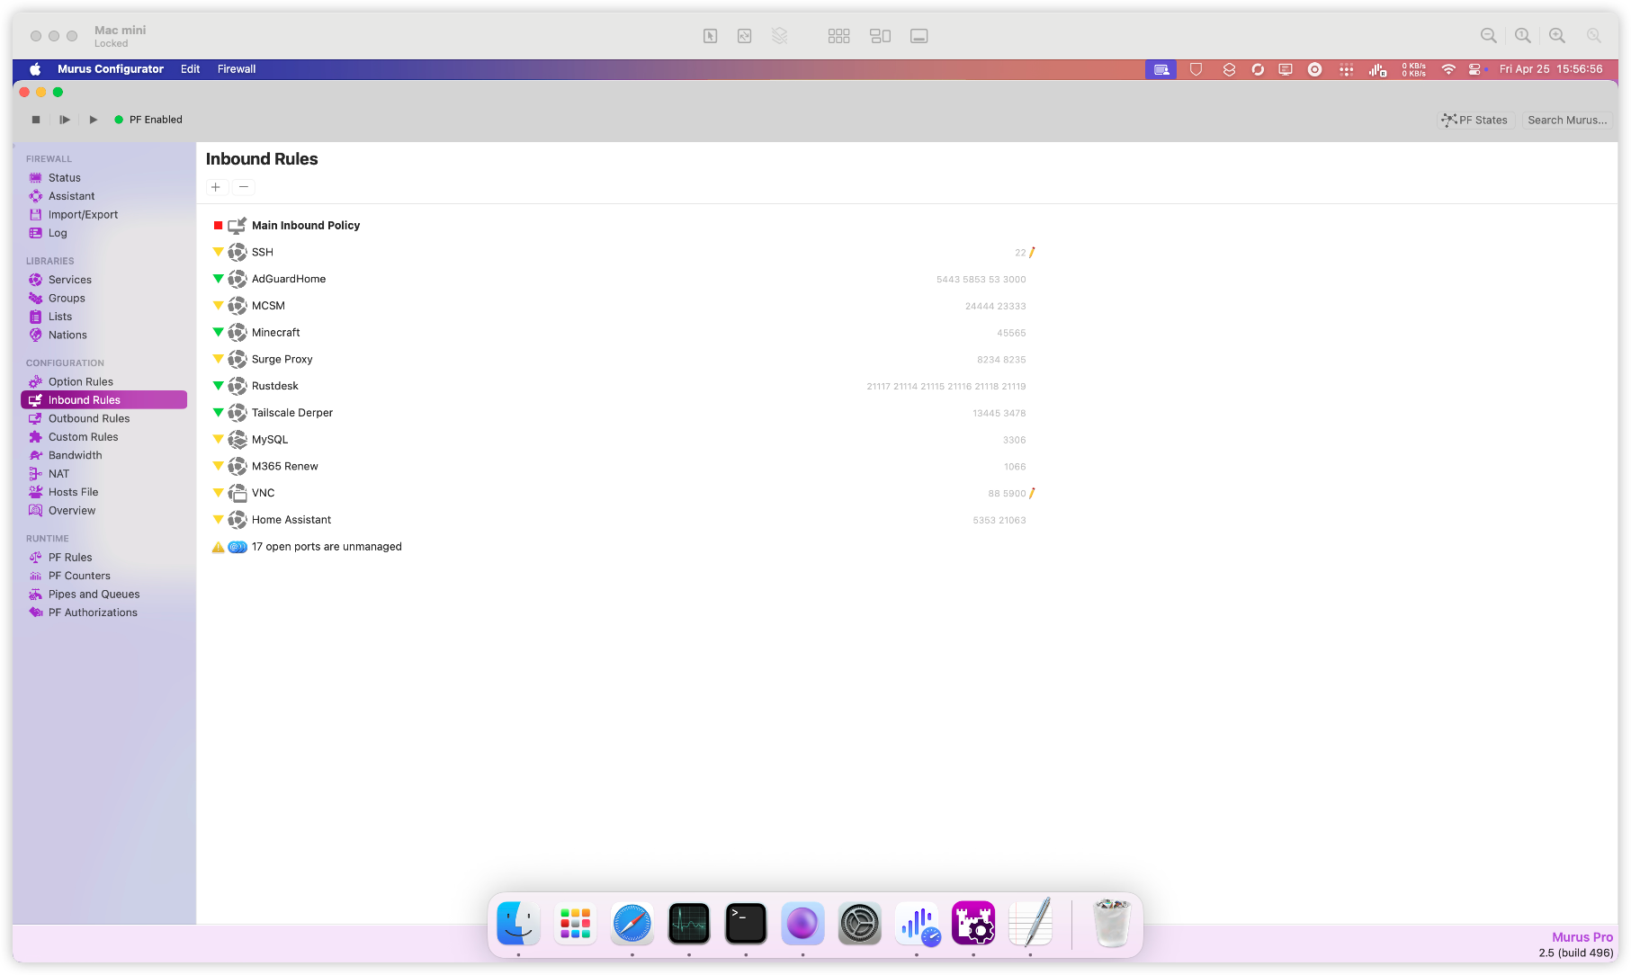Screen dimensions: 1631x975
Task: Click the Minecraft service icon
Action: pyautogui.click(x=237, y=333)
